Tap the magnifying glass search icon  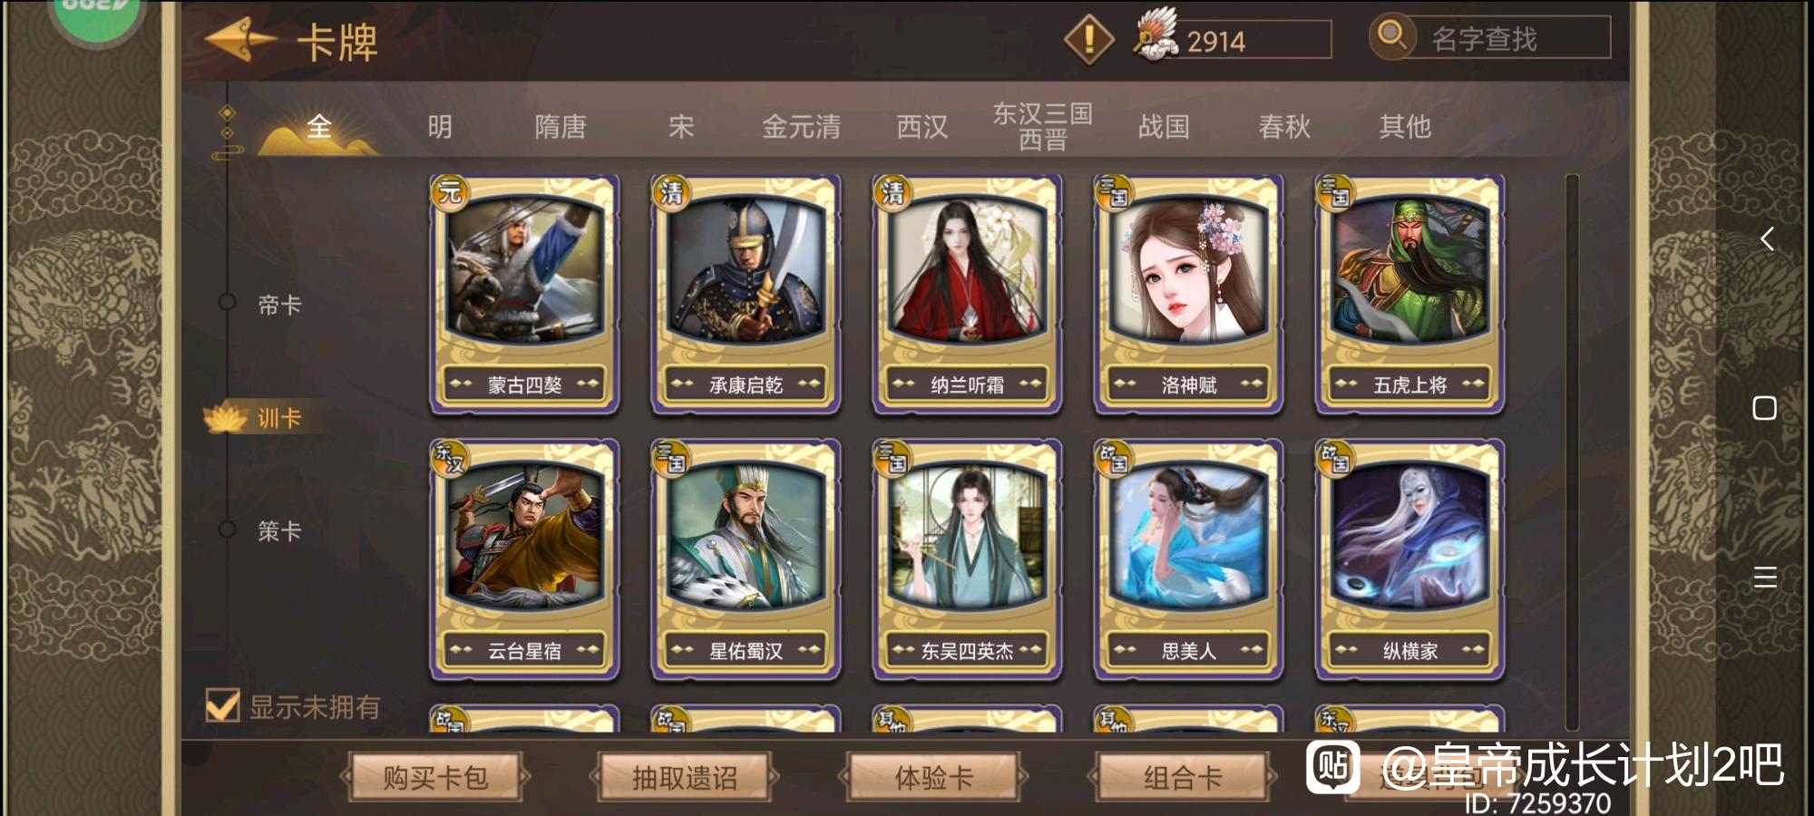coord(1391,37)
